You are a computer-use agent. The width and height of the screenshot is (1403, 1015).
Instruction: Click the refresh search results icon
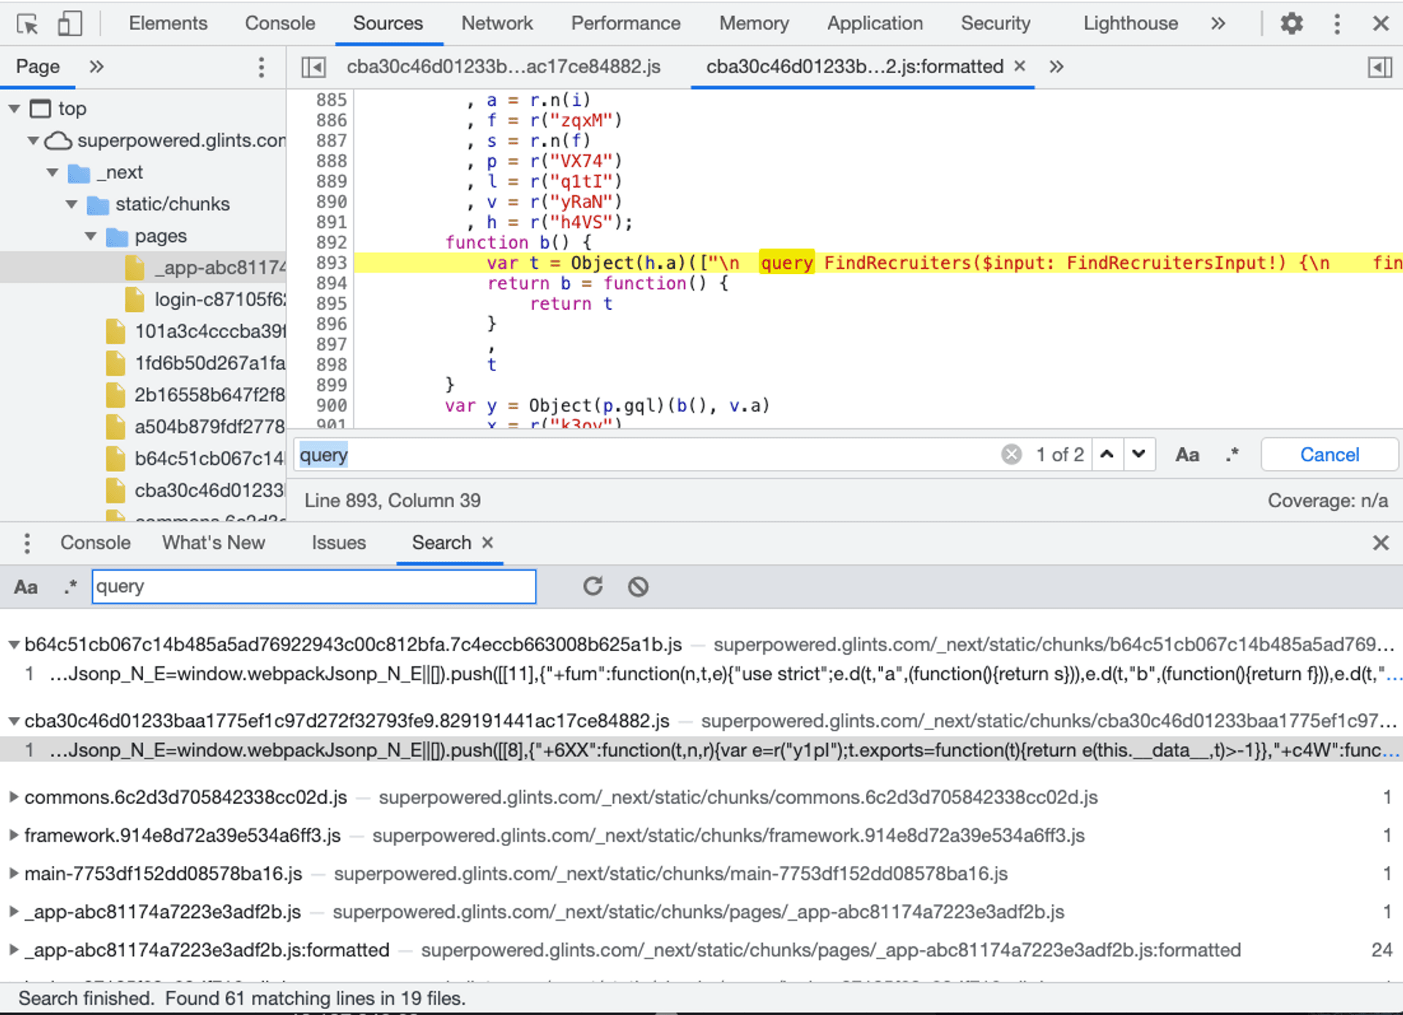pyautogui.click(x=591, y=586)
